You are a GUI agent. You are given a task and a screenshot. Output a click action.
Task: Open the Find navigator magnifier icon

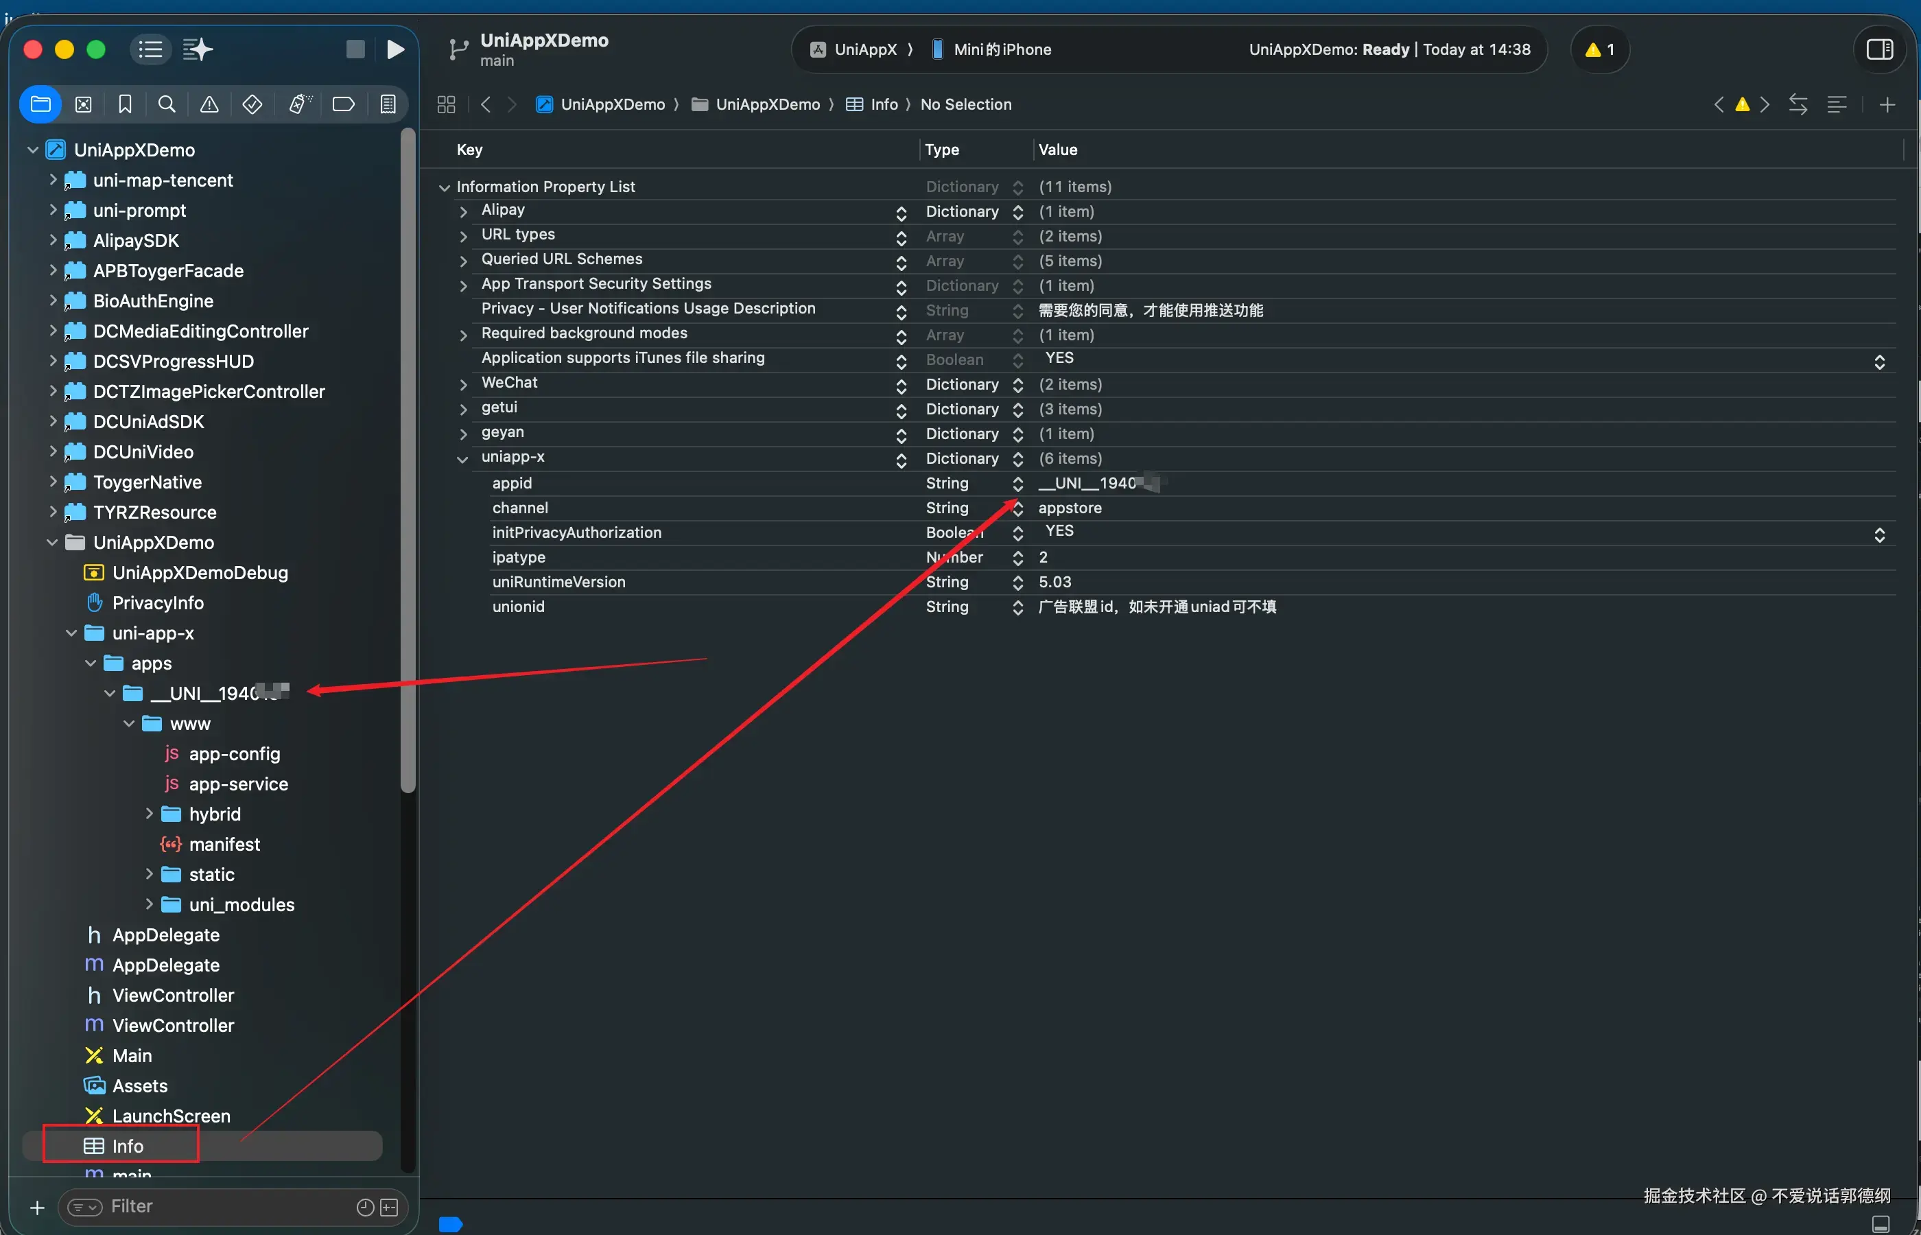tap(167, 104)
